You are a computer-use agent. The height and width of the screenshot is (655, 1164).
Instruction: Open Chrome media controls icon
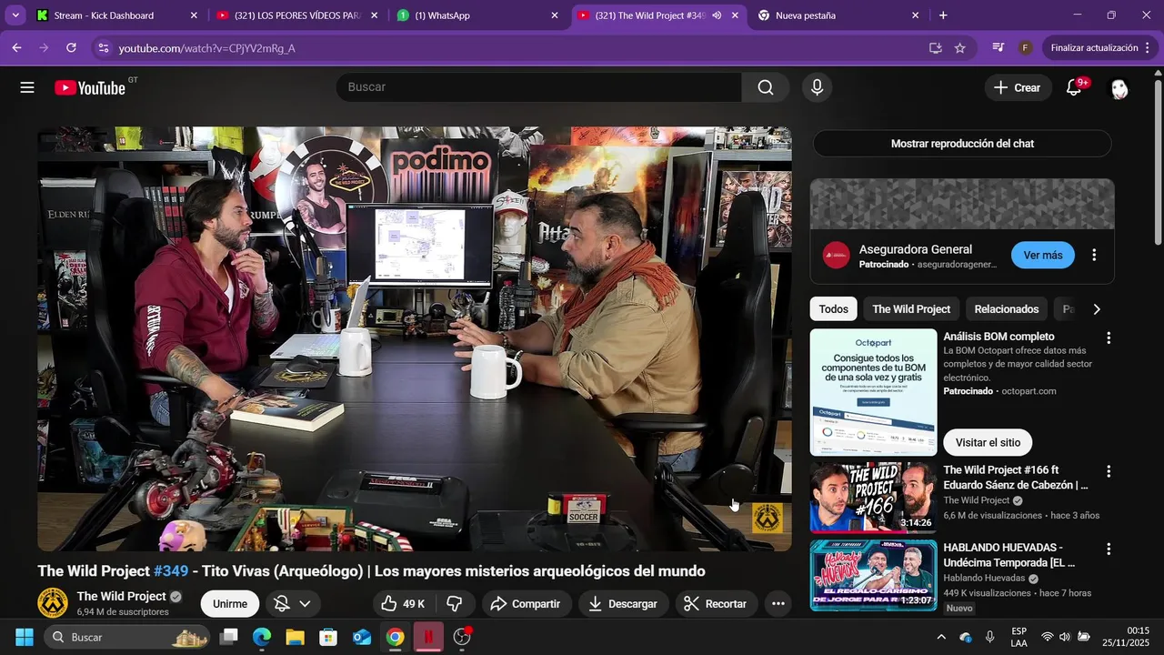pos(998,47)
